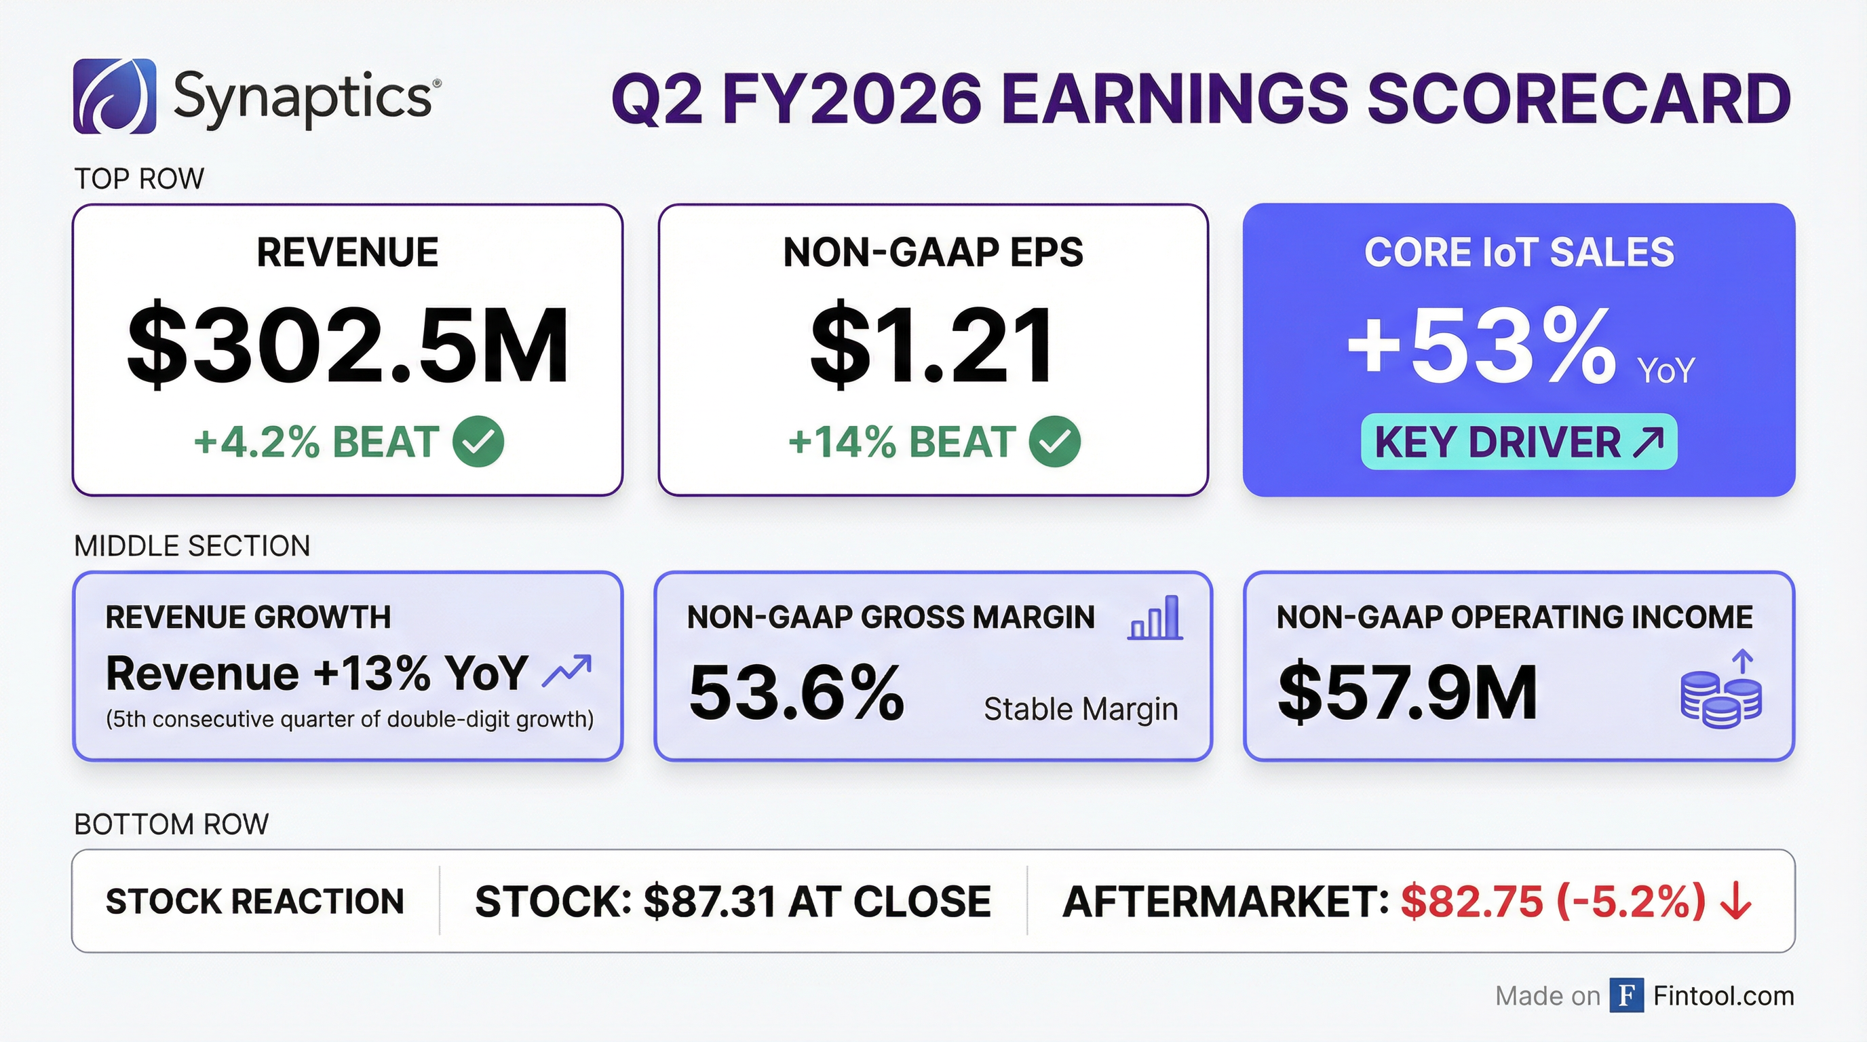Click the green checkmark beside +14% BEAT

point(1054,442)
